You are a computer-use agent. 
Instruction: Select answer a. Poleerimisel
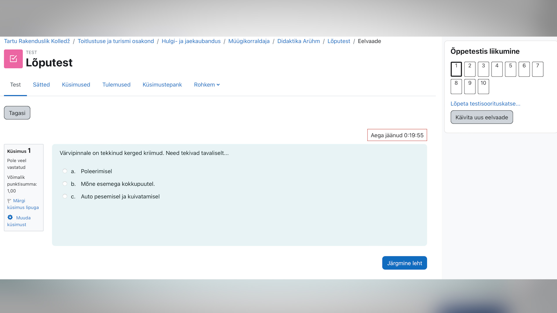[x=65, y=171]
